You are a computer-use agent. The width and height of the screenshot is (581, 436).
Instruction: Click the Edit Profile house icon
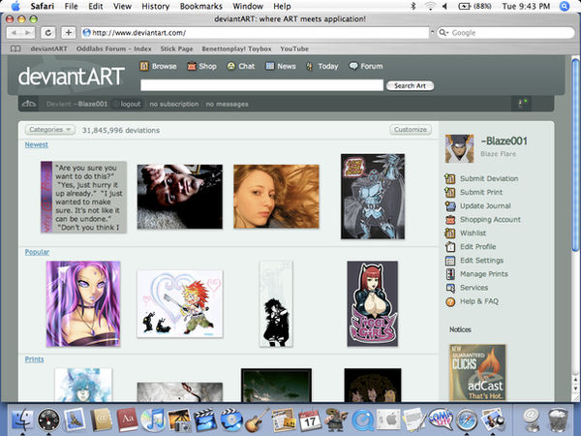[450, 247]
